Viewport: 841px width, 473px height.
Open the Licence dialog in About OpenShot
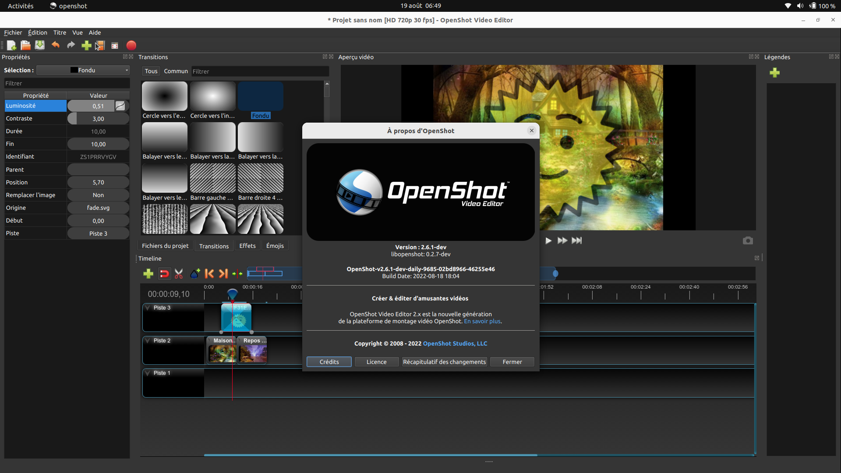[376, 362]
